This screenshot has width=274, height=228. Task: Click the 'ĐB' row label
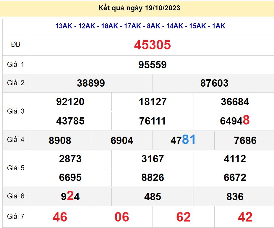[x=16, y=45]
